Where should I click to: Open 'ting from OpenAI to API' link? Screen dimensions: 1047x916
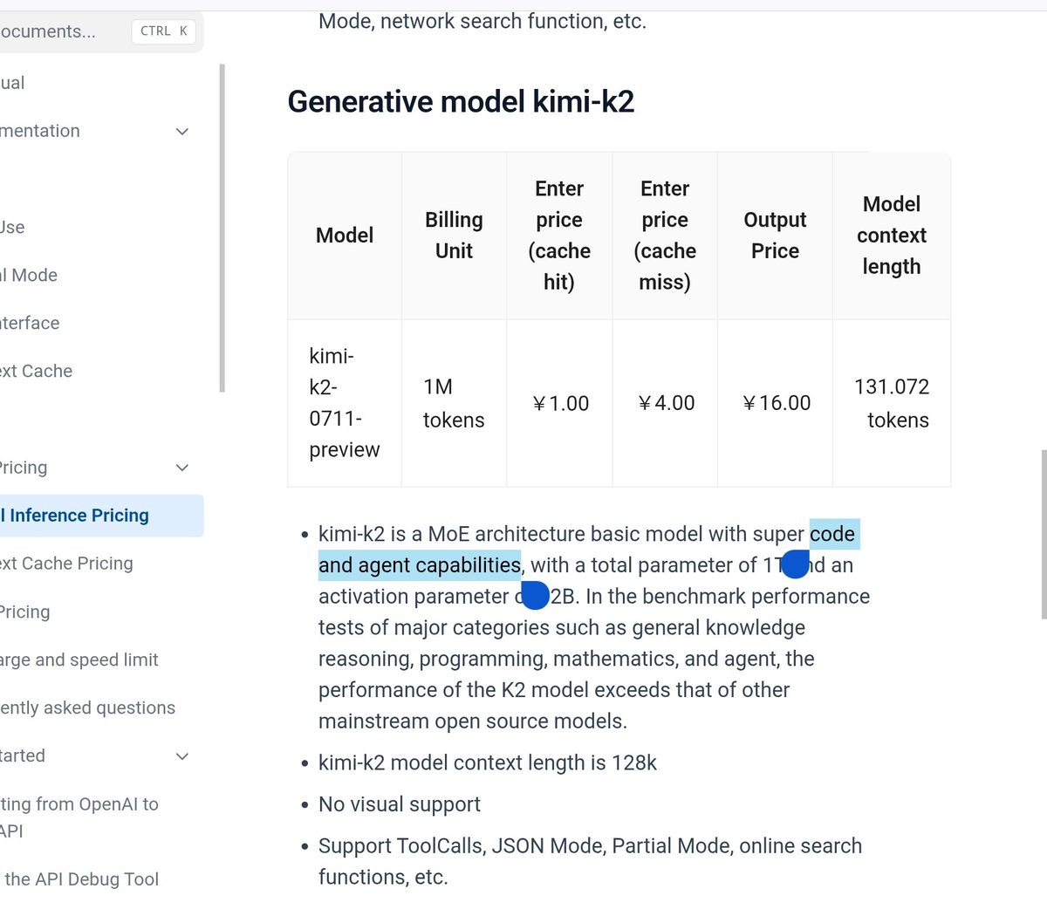coord(79,817)
